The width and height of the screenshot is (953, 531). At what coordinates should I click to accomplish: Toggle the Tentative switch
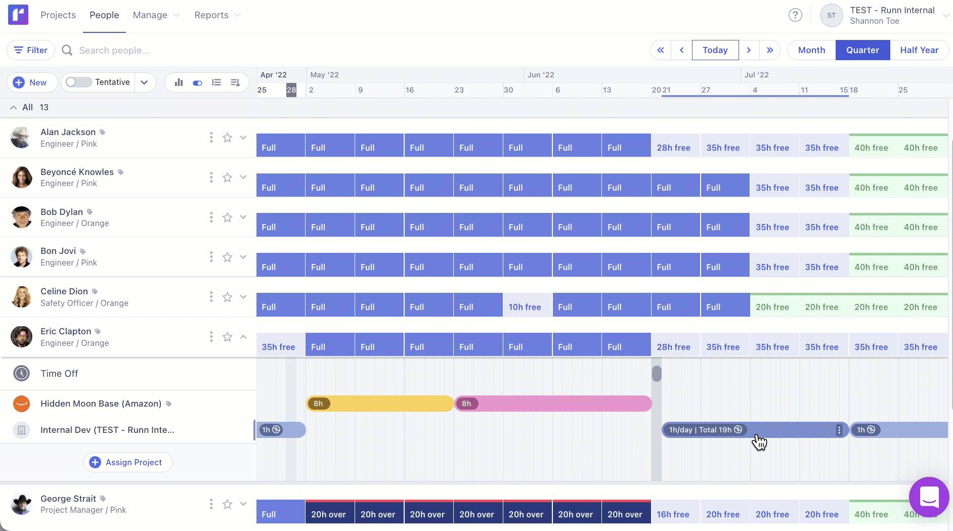point(78,82)
